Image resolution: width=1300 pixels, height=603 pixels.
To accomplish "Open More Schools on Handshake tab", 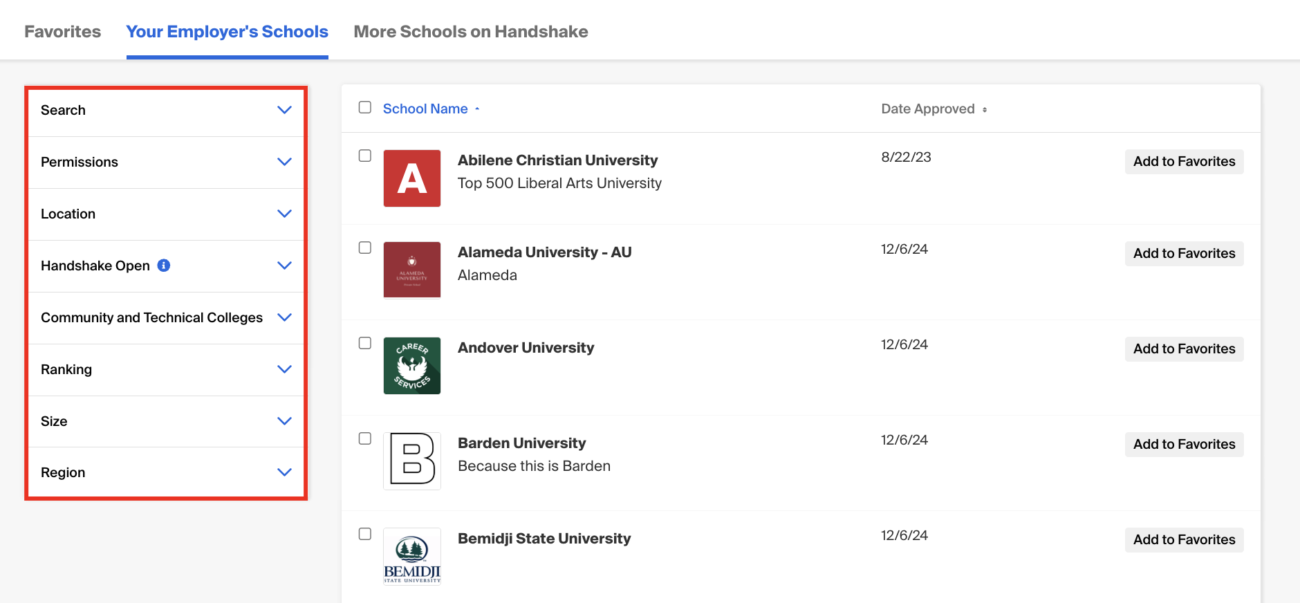I will click(x=471, y=32).
